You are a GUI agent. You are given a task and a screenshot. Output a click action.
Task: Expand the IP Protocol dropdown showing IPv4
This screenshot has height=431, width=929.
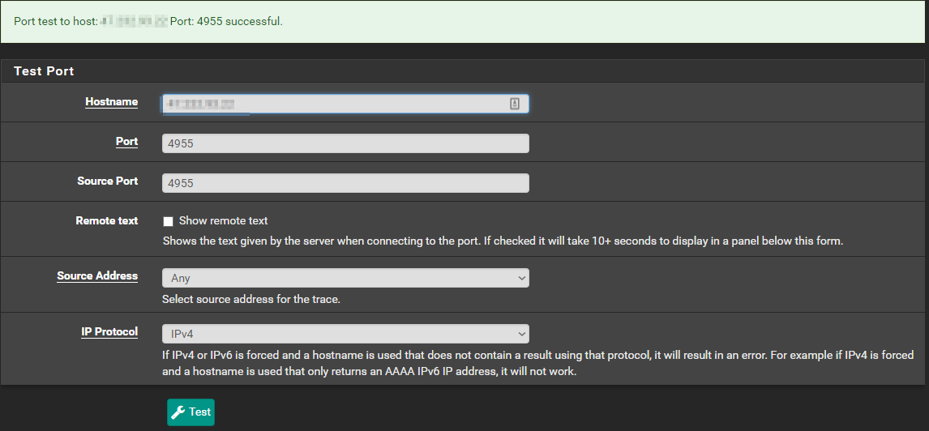click(x=345, y=333)
